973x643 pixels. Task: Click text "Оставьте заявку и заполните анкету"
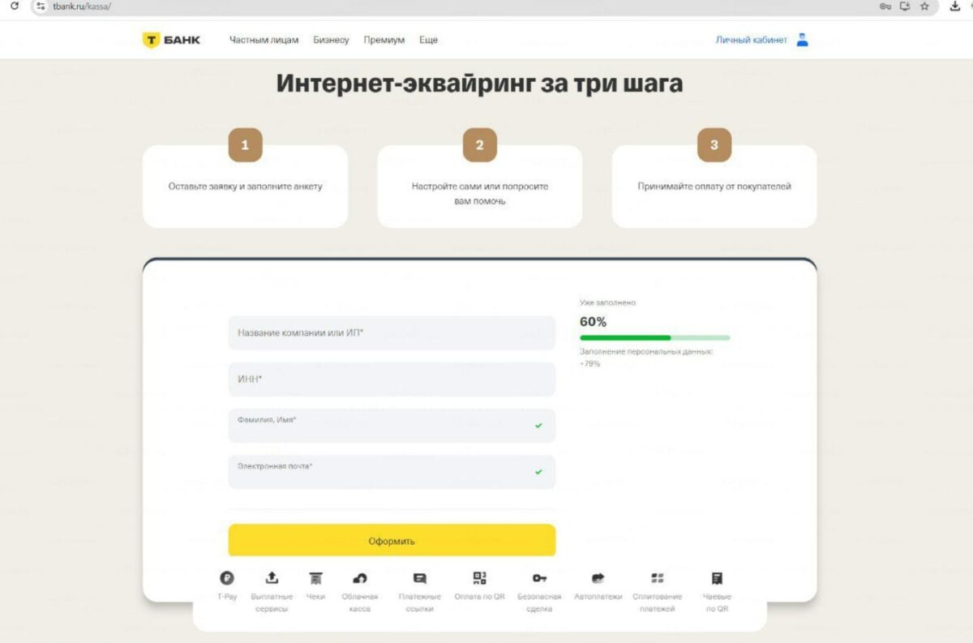pos(245,186)
